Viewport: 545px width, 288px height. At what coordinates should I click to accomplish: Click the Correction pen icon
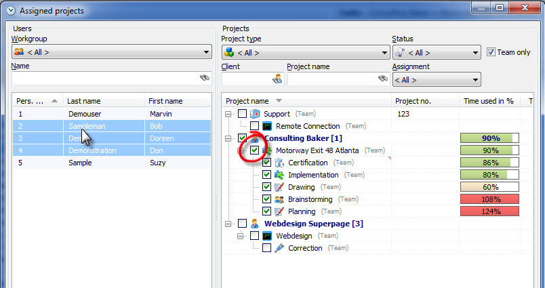279,248
